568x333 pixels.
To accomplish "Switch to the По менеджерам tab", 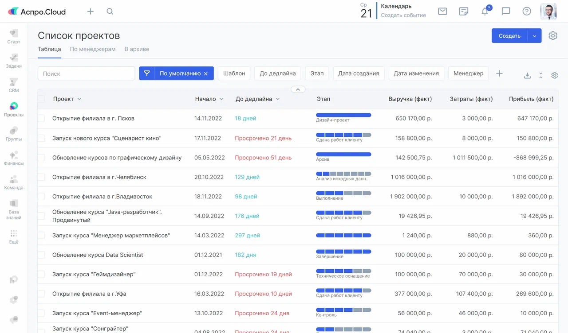I will 93,49.
